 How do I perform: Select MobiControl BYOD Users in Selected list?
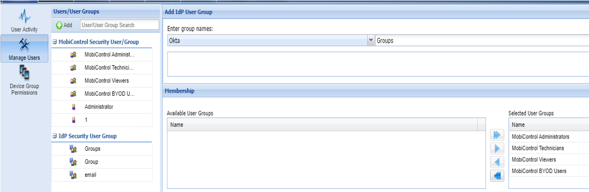click(539, 171)
